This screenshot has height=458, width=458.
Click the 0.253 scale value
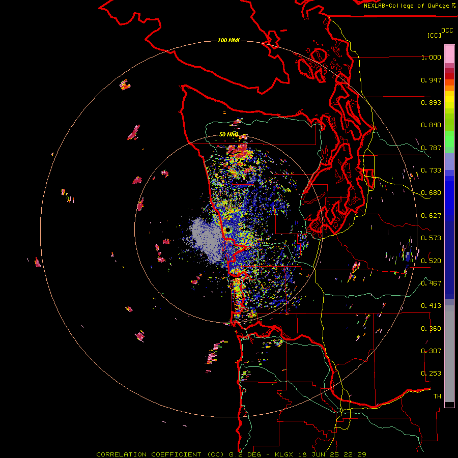(431, 374)
